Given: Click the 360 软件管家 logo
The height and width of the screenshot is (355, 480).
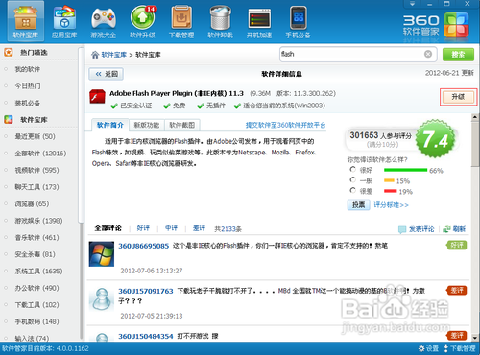Looking at the screenshot, I should coord(436,25).
